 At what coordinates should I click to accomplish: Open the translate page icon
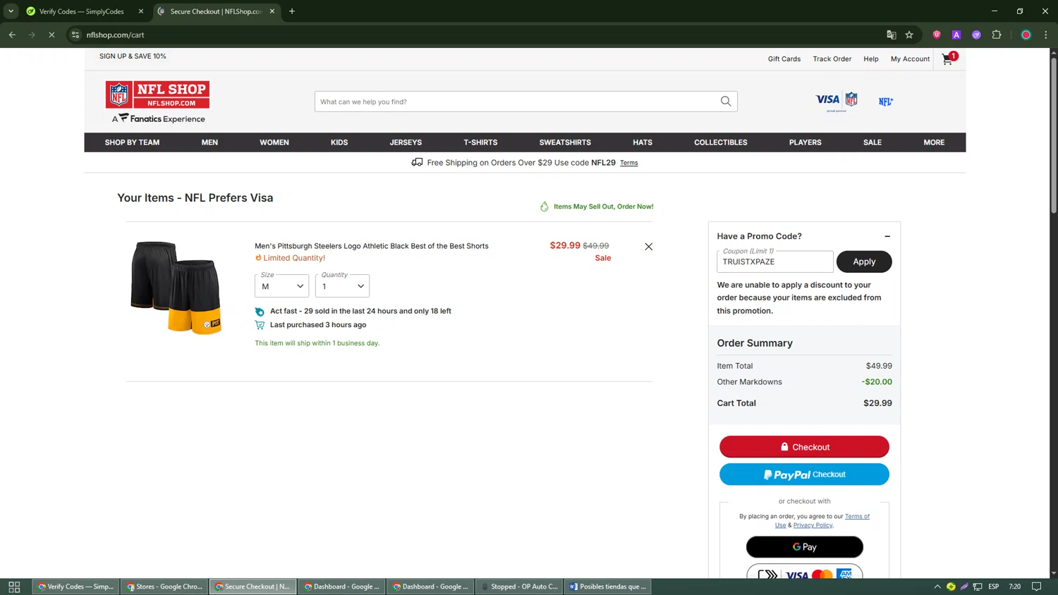pyautogui.click(x=891, y=35)
